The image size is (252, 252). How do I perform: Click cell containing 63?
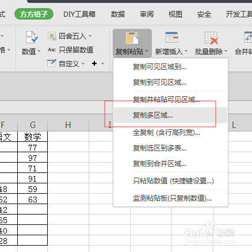tap(33, 199)
